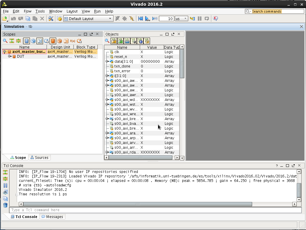306x230 pixels.
Task: Open project settings tools icon
Action: point(51,19)
